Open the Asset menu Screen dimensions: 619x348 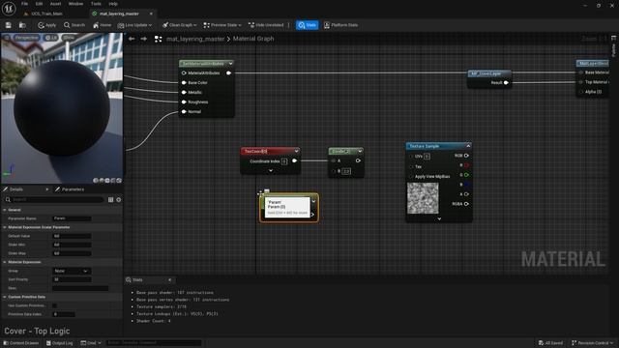(56, 4)
